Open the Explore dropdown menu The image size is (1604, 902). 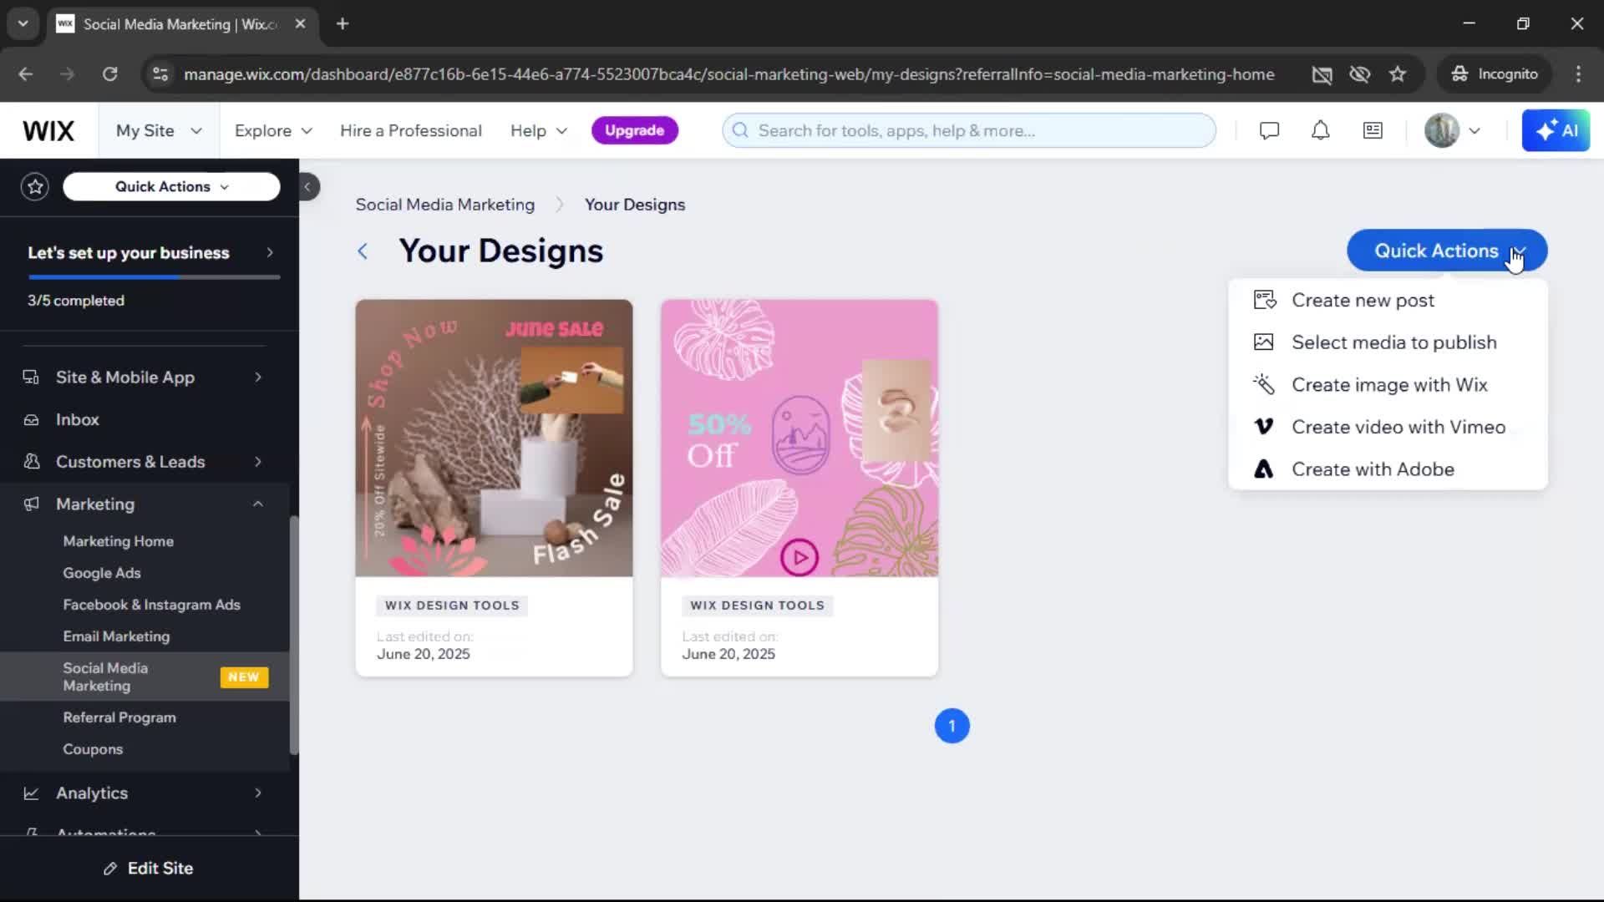273,131
